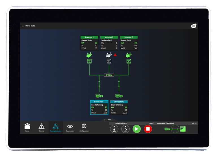
Task: Open the Alarms warning triangle
Action: [x=42, y=127]
